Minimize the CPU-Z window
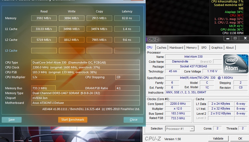Image resolution: width=249 pixels, height=142 pixels. [228, 38]
